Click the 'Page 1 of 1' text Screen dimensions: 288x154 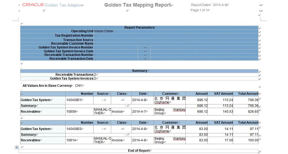tap(199, 10)
